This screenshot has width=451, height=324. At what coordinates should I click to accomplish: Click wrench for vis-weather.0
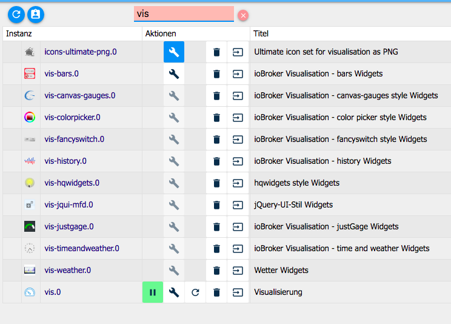tap(174, 271)
